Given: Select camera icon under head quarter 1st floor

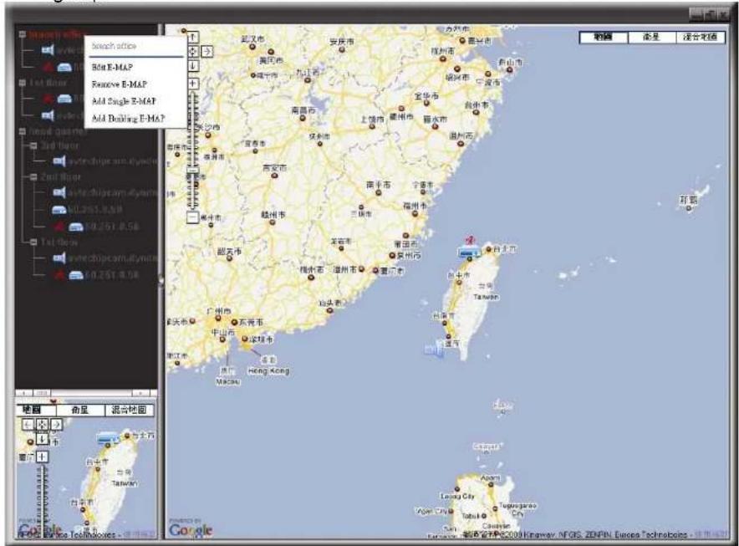Looking at the screenshot, I should click(x=59, y=258).
